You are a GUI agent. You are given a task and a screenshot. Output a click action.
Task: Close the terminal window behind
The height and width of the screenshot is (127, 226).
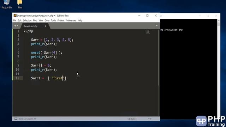pyautogui.click(x=216, y=16)
